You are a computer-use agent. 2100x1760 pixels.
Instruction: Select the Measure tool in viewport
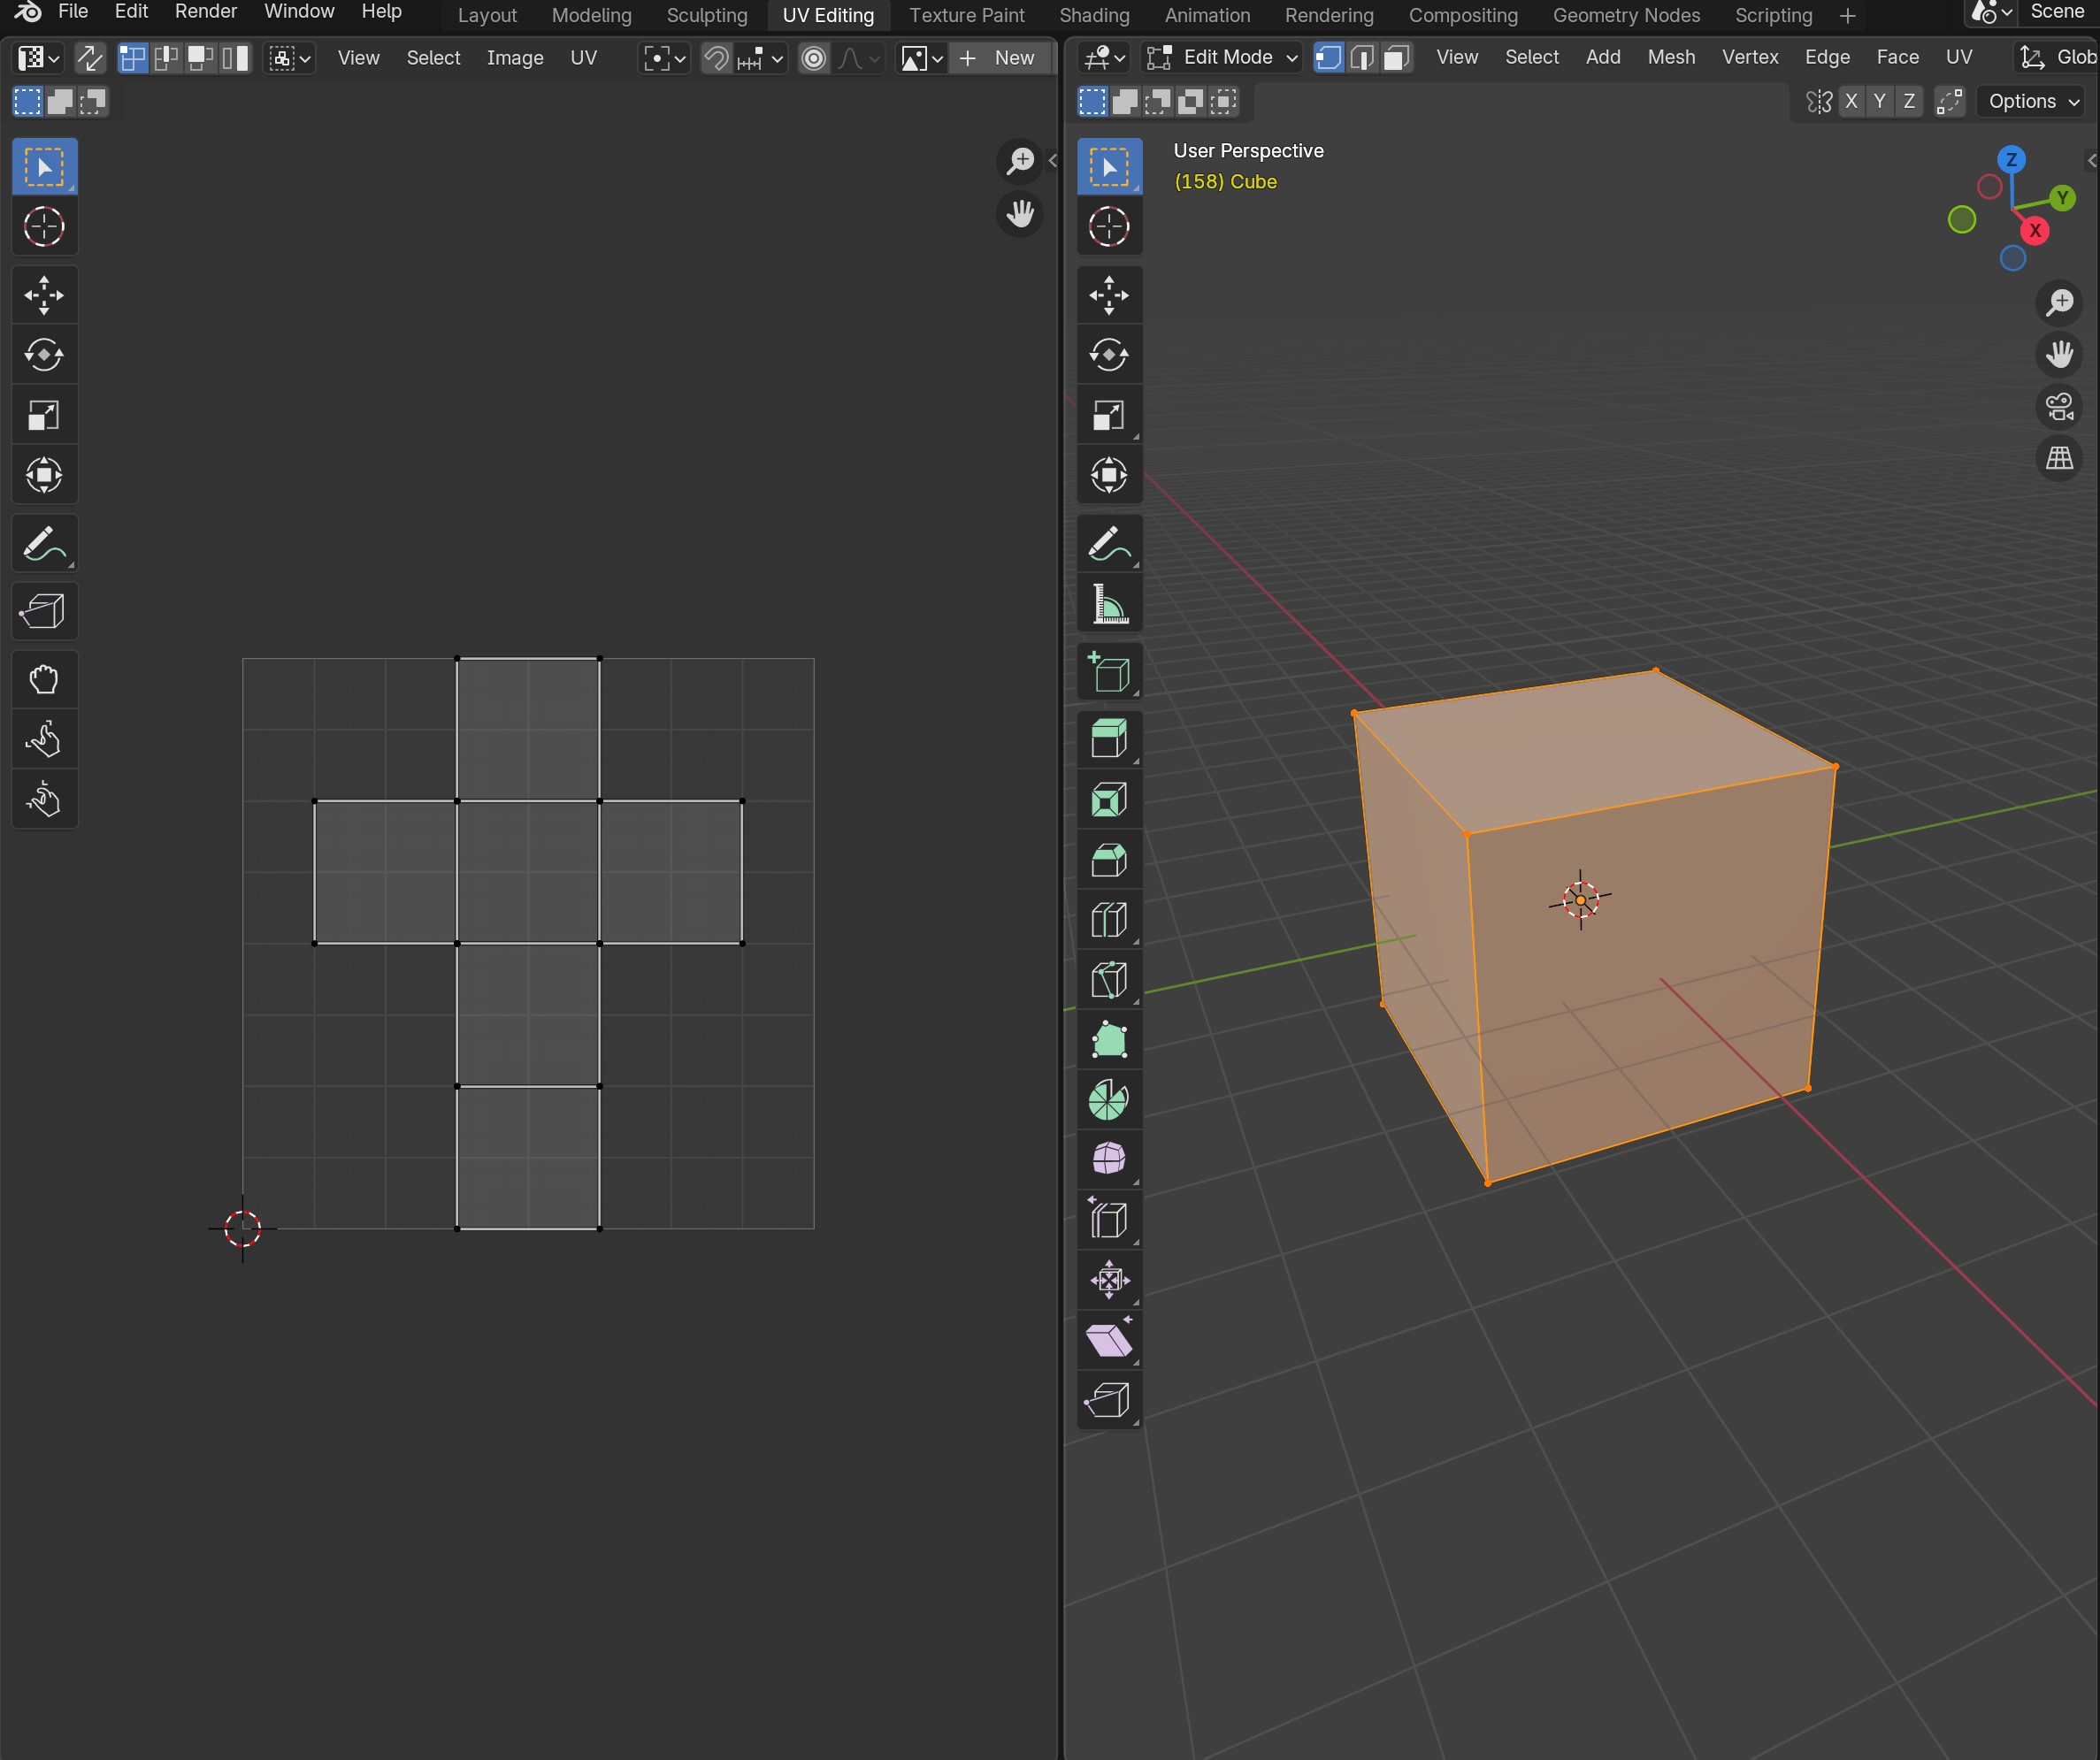coord(1109,604)
